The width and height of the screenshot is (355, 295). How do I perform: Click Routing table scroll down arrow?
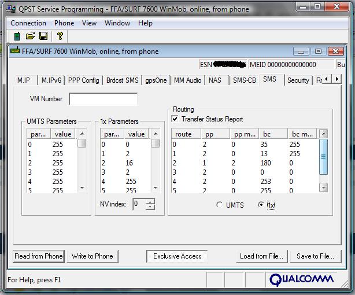pos(324,187)
